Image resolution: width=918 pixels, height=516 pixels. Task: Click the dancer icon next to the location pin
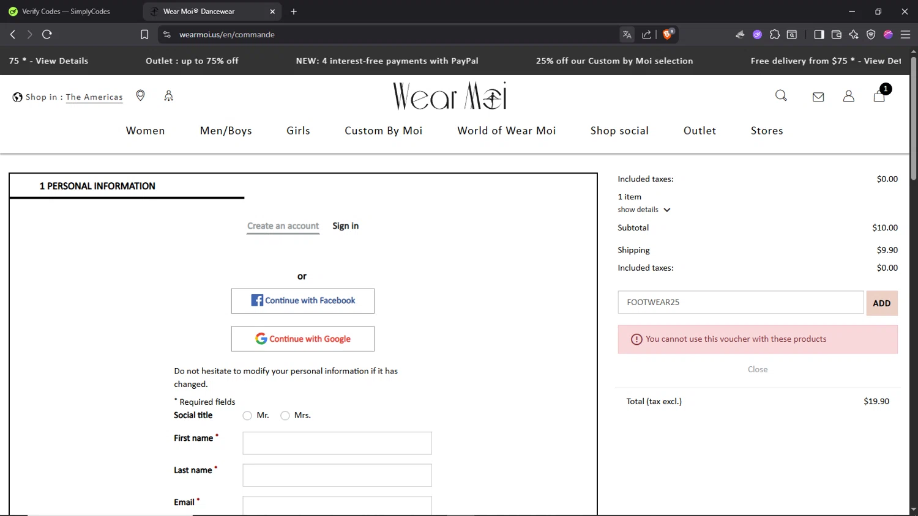169,96
